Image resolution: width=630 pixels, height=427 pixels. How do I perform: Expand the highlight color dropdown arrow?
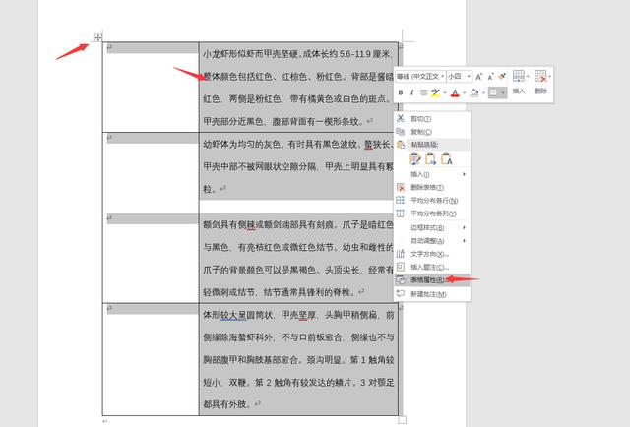[x=445, y=93]
